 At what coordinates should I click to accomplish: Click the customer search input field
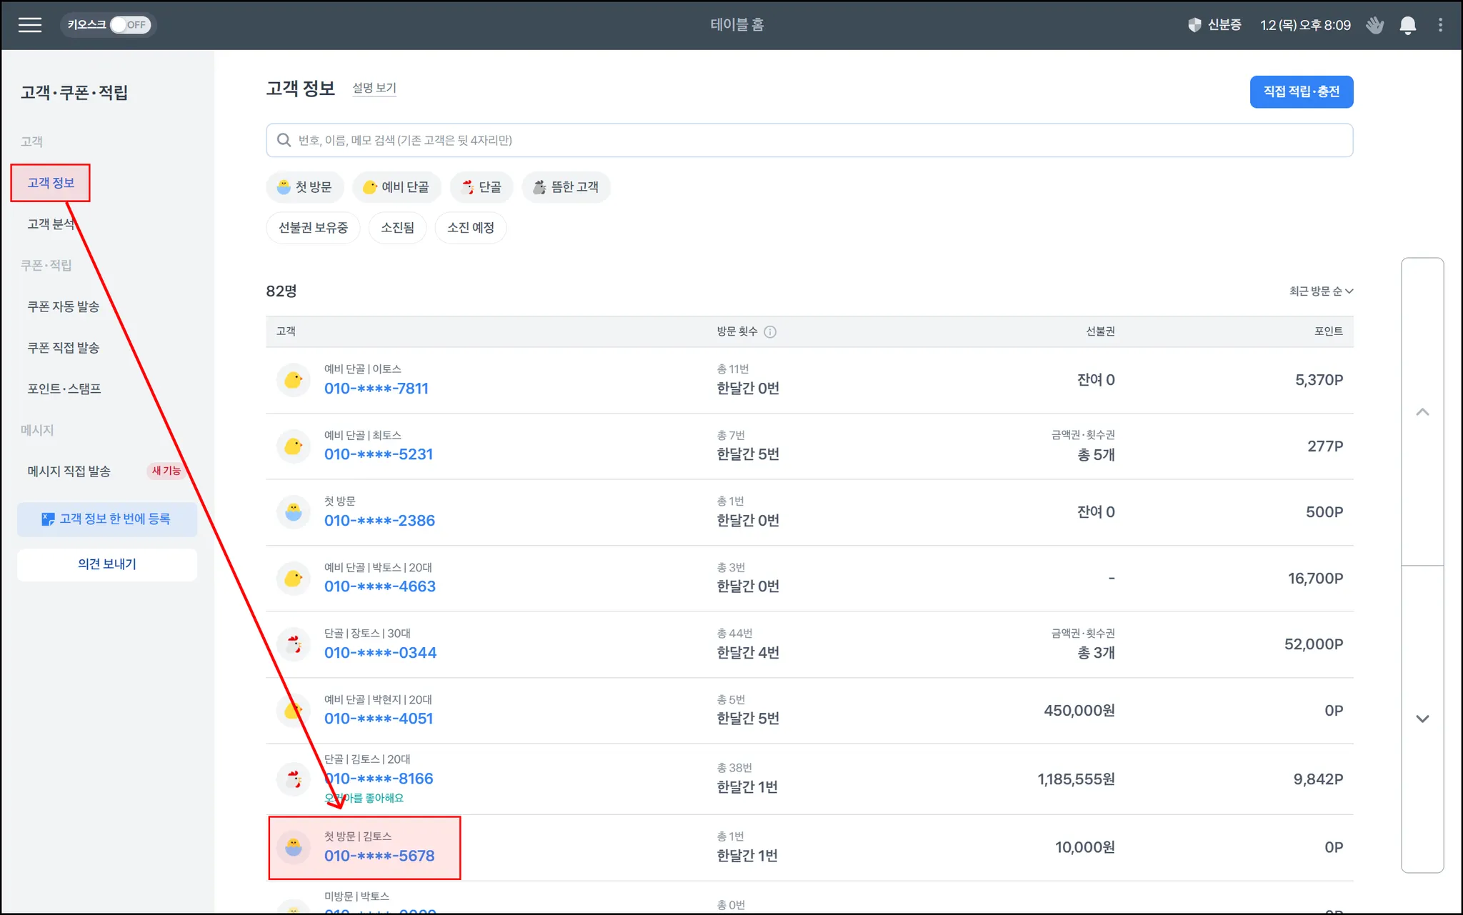pos(809,140)
